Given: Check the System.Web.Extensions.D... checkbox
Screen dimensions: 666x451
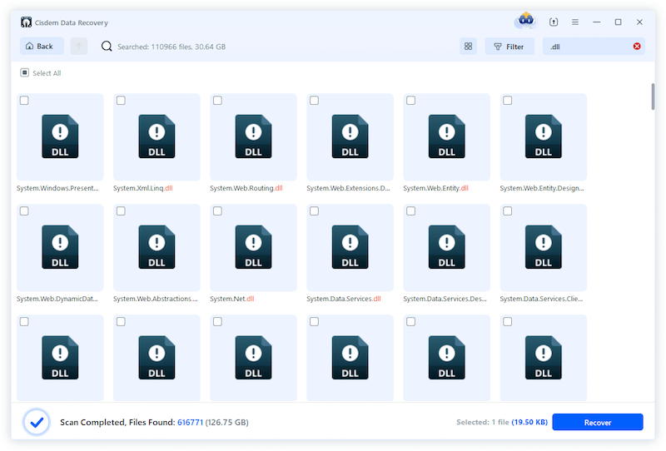Looking at the screenshot, I should point(315,101).
